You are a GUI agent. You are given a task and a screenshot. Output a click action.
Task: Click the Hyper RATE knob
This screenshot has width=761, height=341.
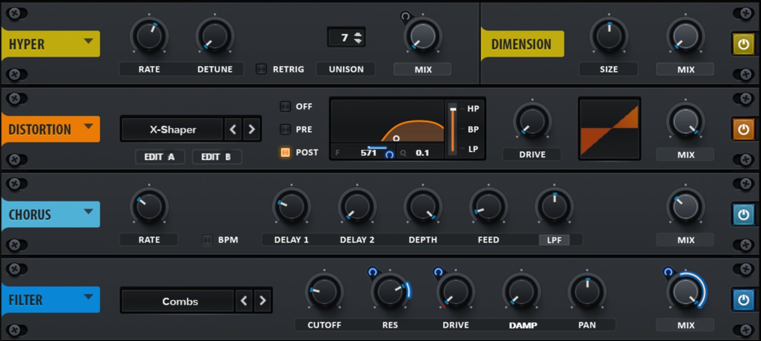click(x=149, y=36)
